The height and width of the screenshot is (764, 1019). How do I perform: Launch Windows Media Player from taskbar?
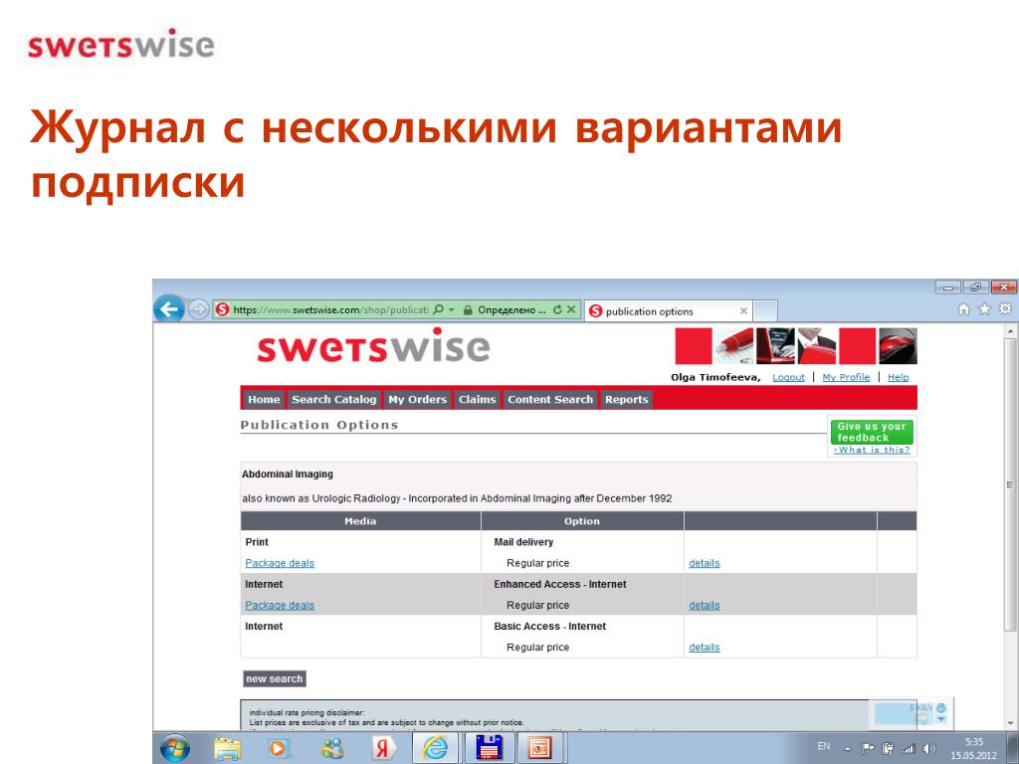click(x=279, y=748)
